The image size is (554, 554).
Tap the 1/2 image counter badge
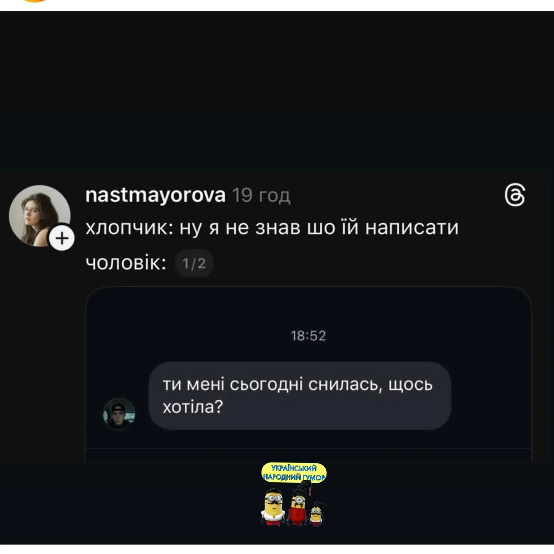[x=195, y=263]
